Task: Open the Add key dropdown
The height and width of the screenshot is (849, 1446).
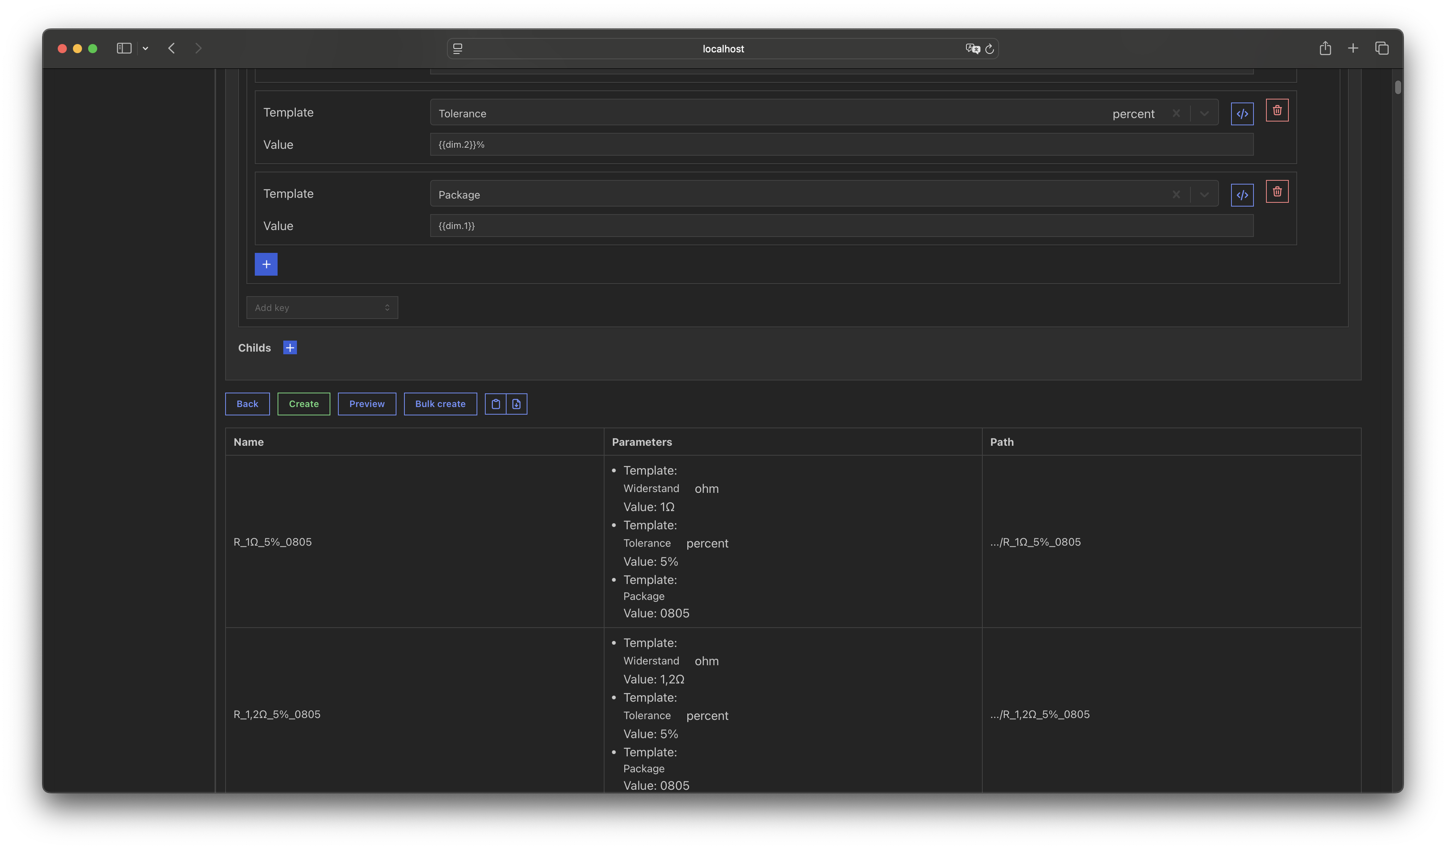Action: pos(322,308)
